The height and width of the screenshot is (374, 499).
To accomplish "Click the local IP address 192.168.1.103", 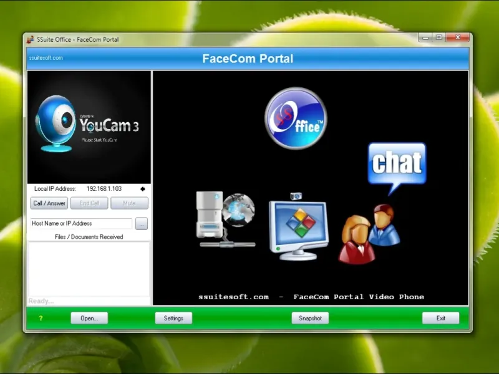I will tap(104, 189).
